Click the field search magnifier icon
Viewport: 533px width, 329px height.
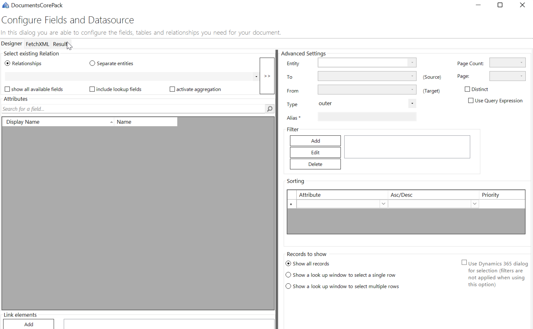[270, 108]
